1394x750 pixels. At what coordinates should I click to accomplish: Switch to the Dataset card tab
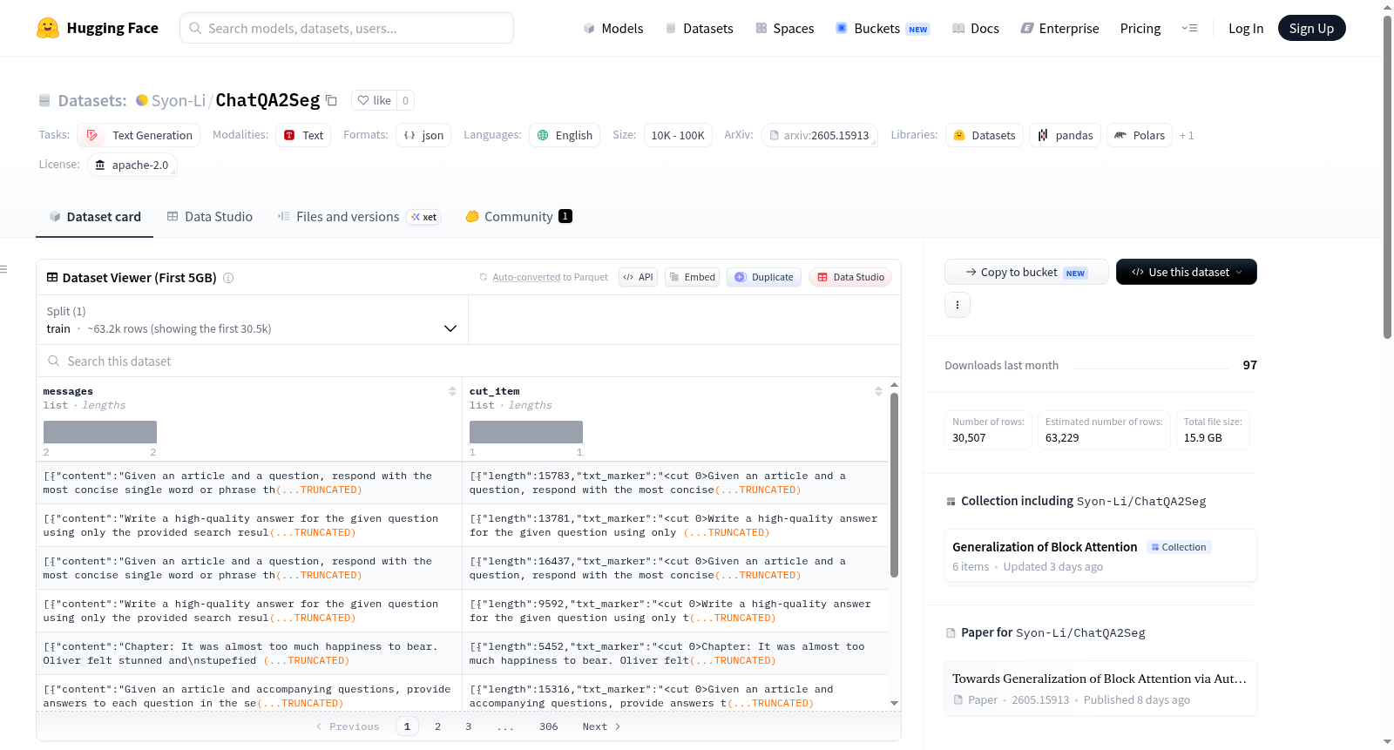[x=94, y=217]
